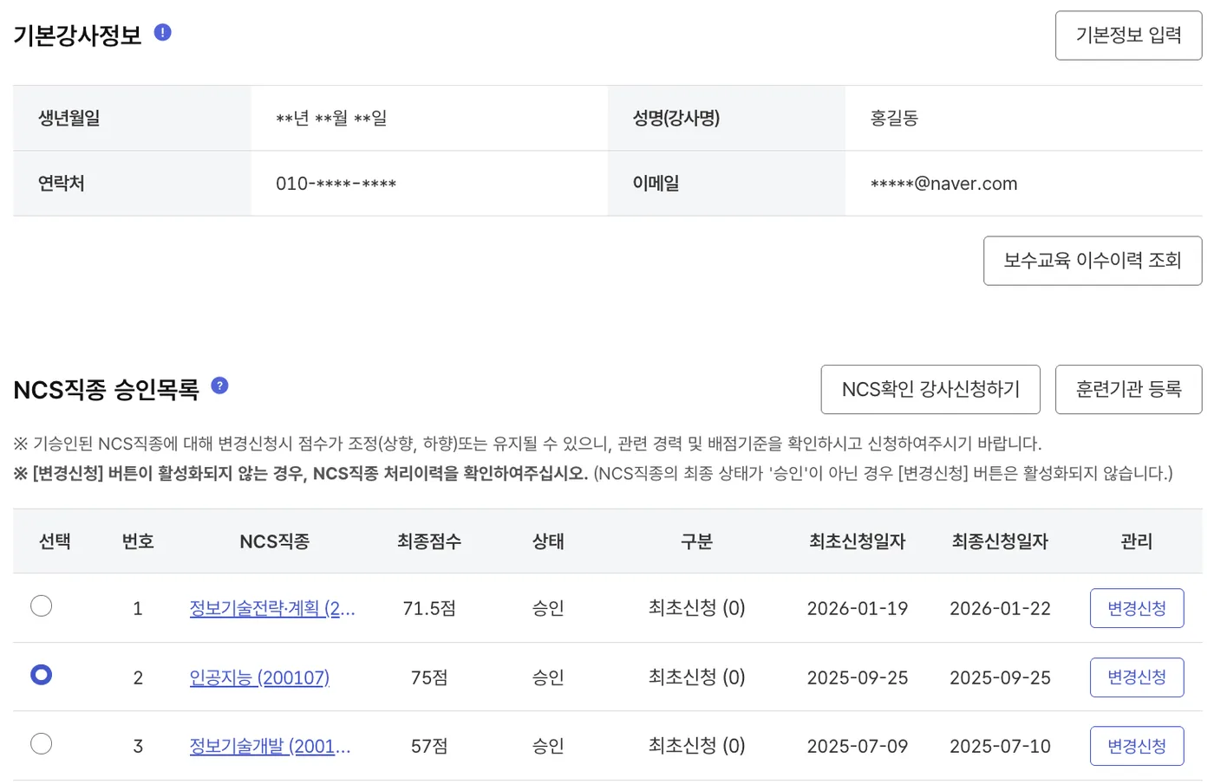Image resolution: width=1214 pixels, height=784 pixels.
Task: Click the 기본강사정보 heading
Action: click(77, 36)
